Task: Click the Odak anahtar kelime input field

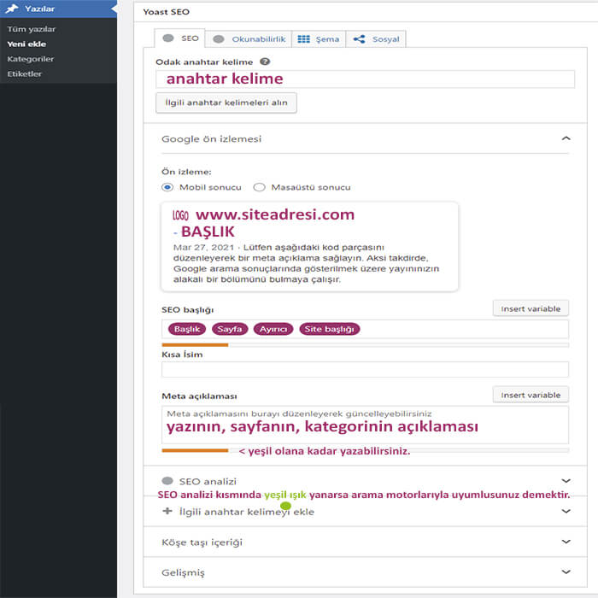Action: (x=365, y=79)
